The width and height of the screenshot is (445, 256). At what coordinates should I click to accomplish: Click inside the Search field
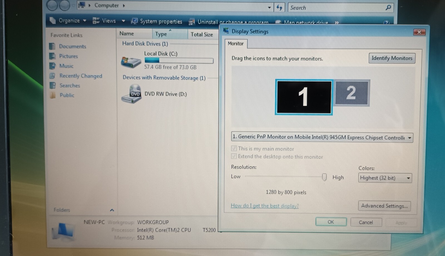[x=337, y=8]
